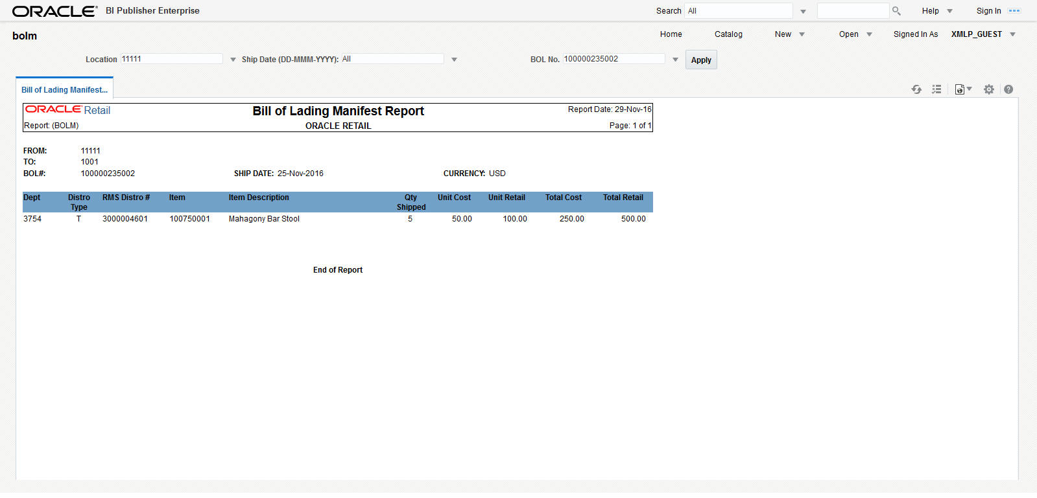Select the Bill of Lading Manifest tab
Image resolution: width=1037 pixels, height=498 pixels.
tap(64, 89)
